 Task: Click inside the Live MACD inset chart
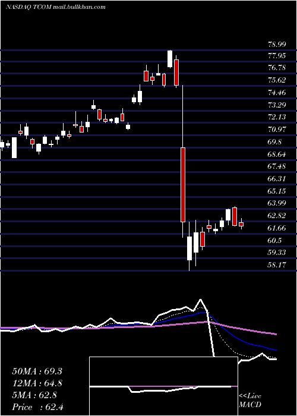point(163,386)
